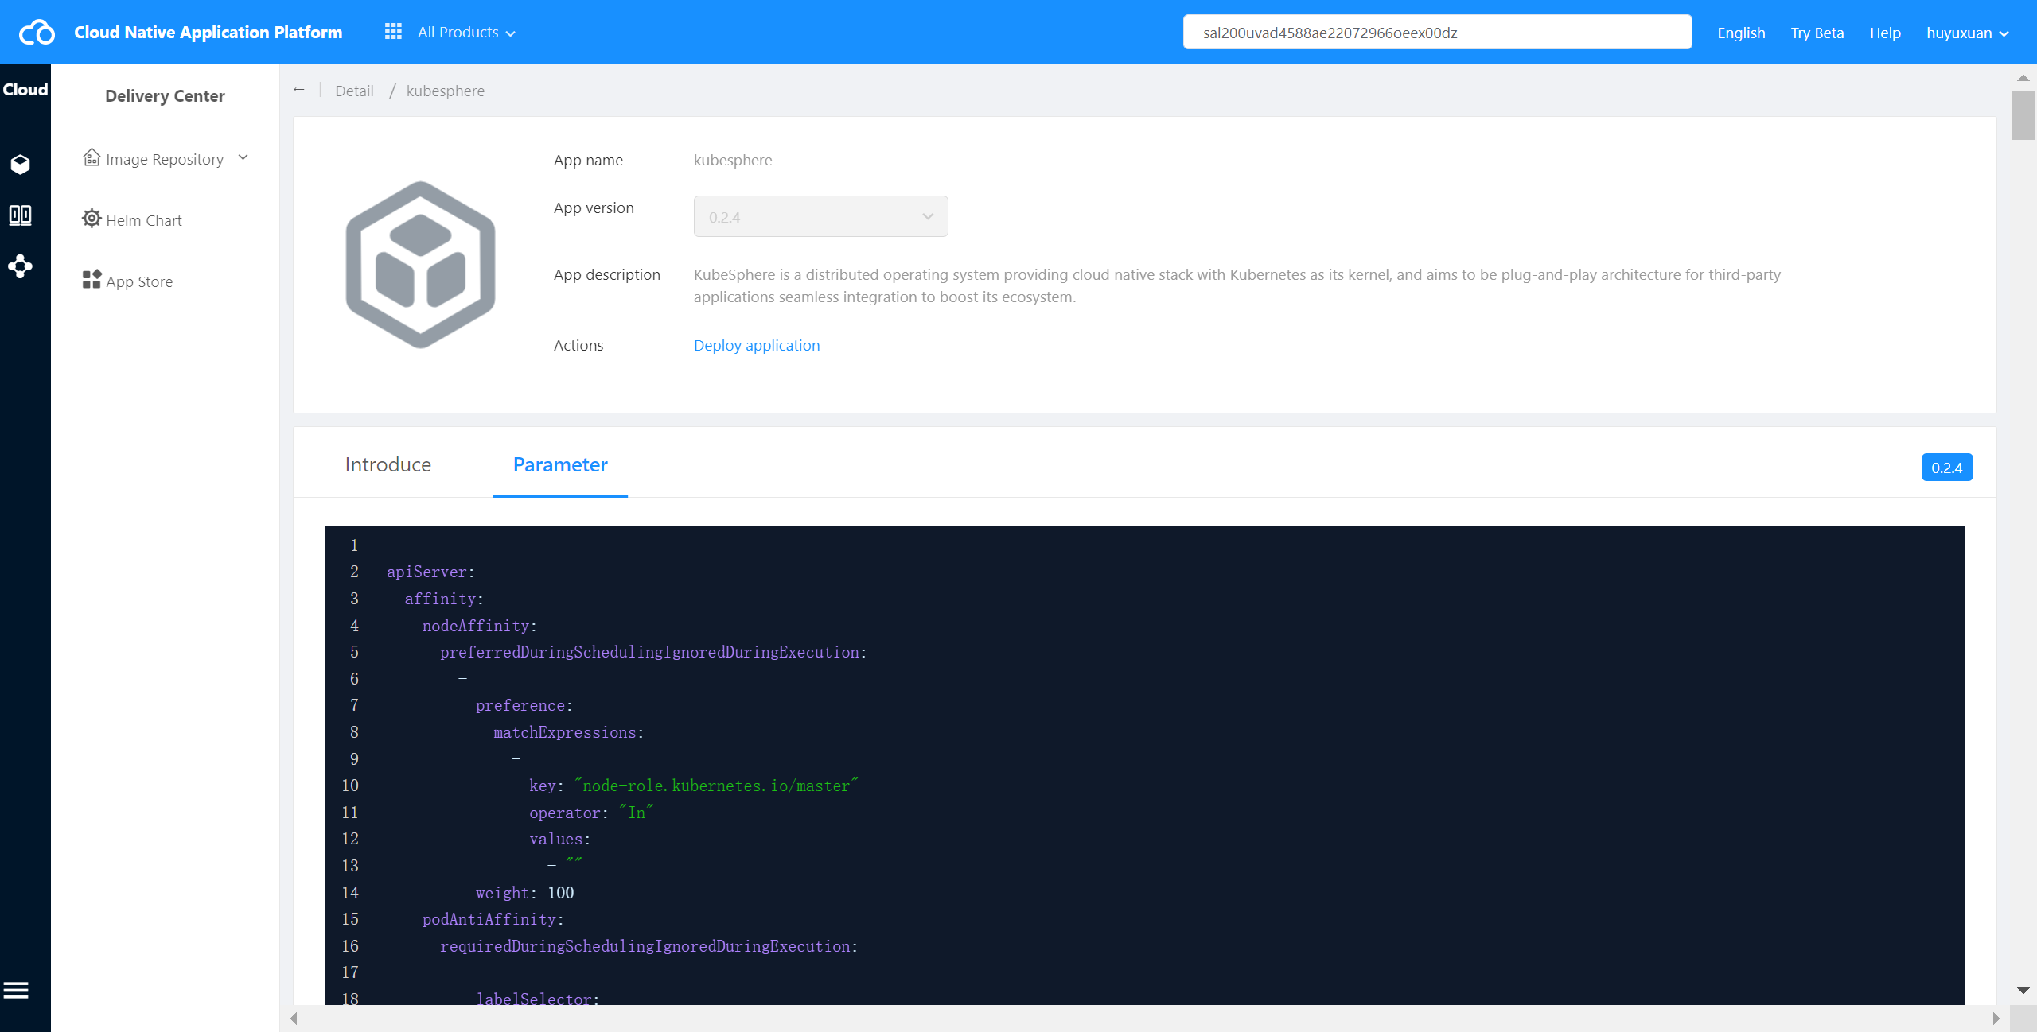
Task: Click the 0.2.4 version badge
Action: click(x=1947, y=468)
